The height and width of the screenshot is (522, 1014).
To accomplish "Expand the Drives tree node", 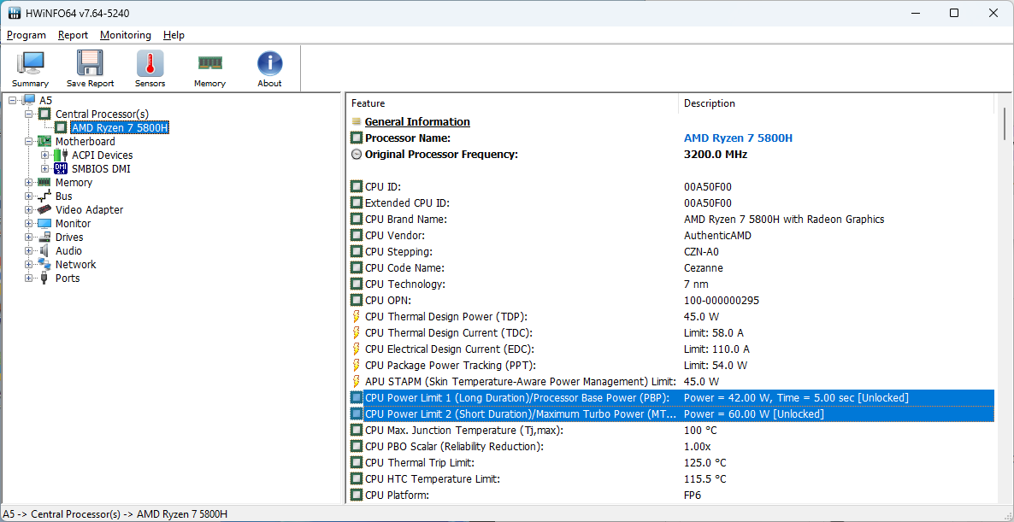I will pos(28,238).
